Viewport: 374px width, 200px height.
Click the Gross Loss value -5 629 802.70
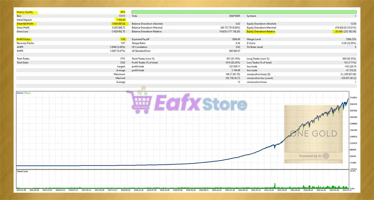tap(118, 31)
